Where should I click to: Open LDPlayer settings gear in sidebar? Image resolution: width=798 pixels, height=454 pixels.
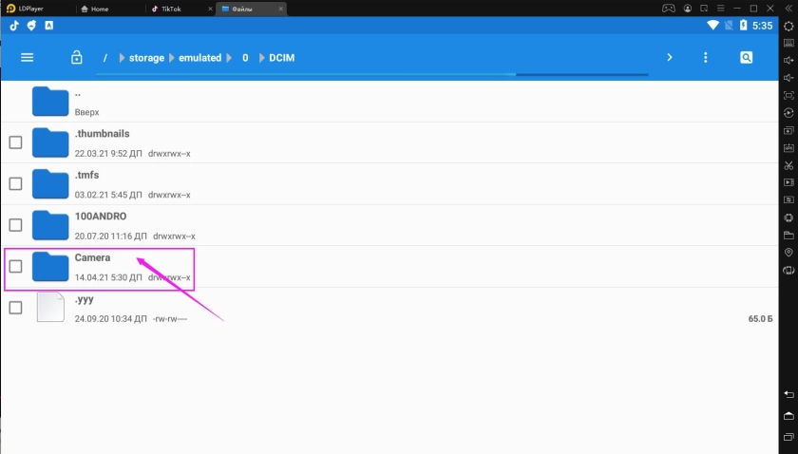pos(788,26)
